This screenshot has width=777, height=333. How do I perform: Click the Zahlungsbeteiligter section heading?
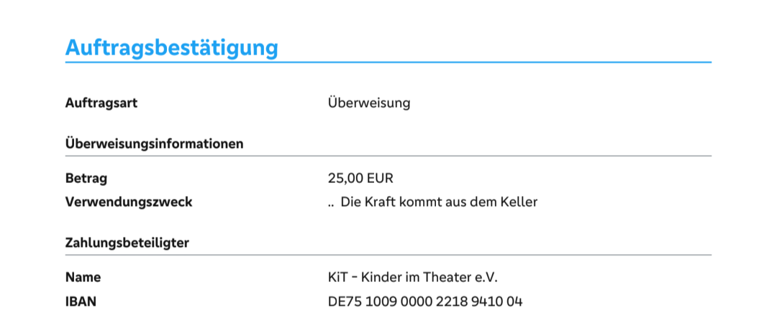coord(127,243)
